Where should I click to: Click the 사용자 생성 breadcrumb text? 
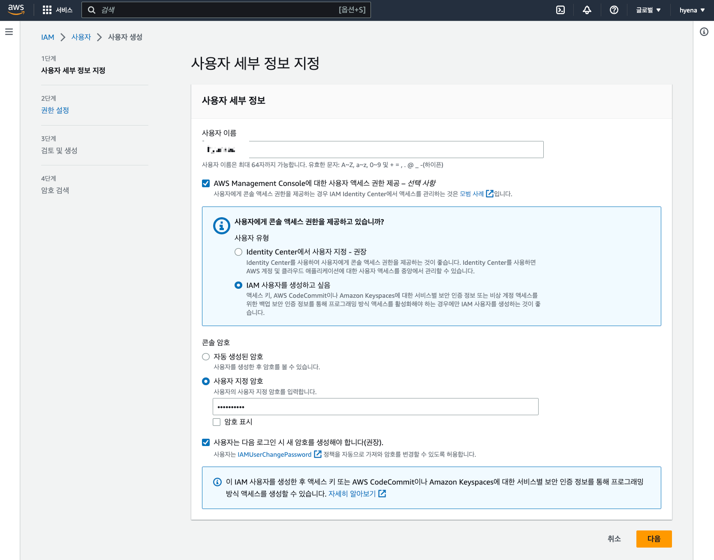tap(125, 37)
